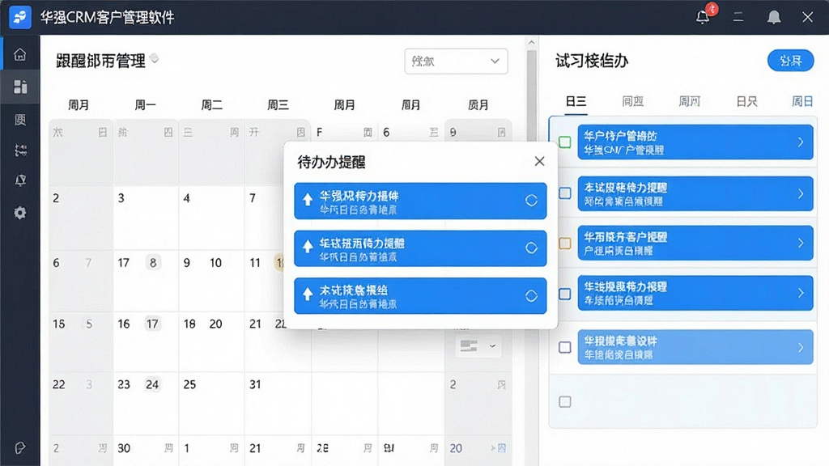Open the view dropdown above calendar
The image size is (829, 466).
[456, 61]
